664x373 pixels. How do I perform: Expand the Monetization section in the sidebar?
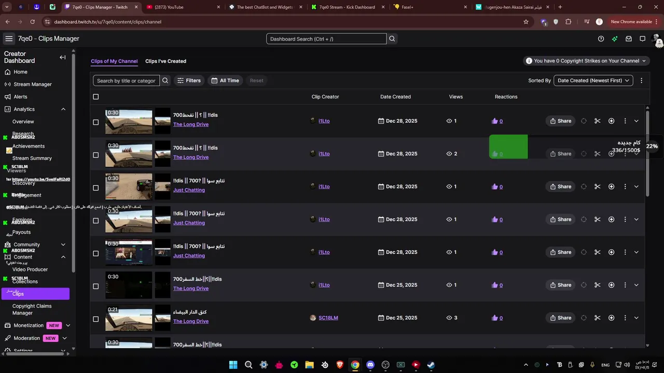68,325
